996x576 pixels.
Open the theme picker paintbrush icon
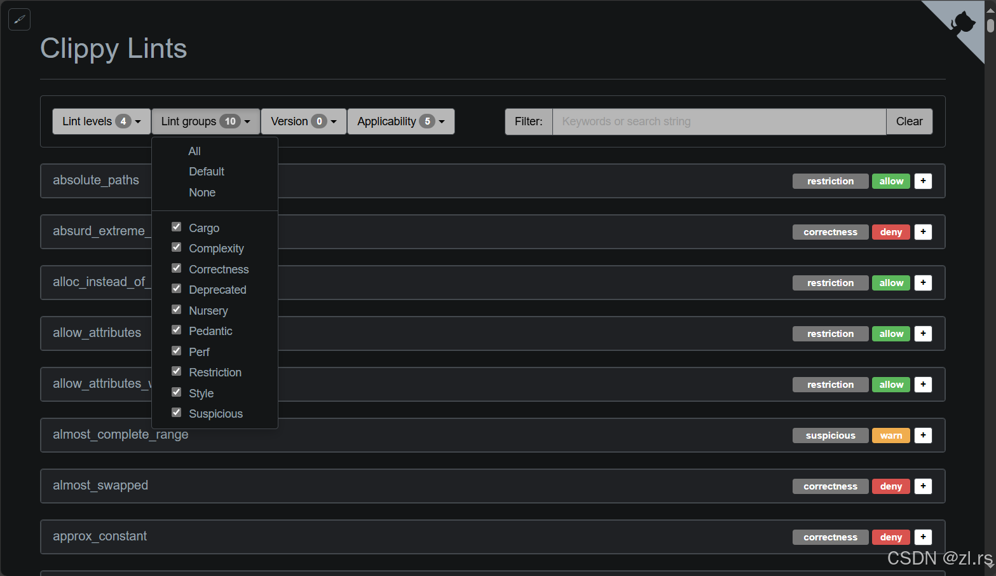(19, 19)
